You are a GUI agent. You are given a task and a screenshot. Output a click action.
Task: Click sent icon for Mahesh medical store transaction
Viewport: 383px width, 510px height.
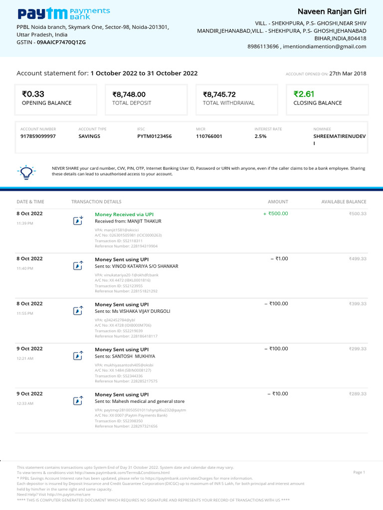point(78,400)
